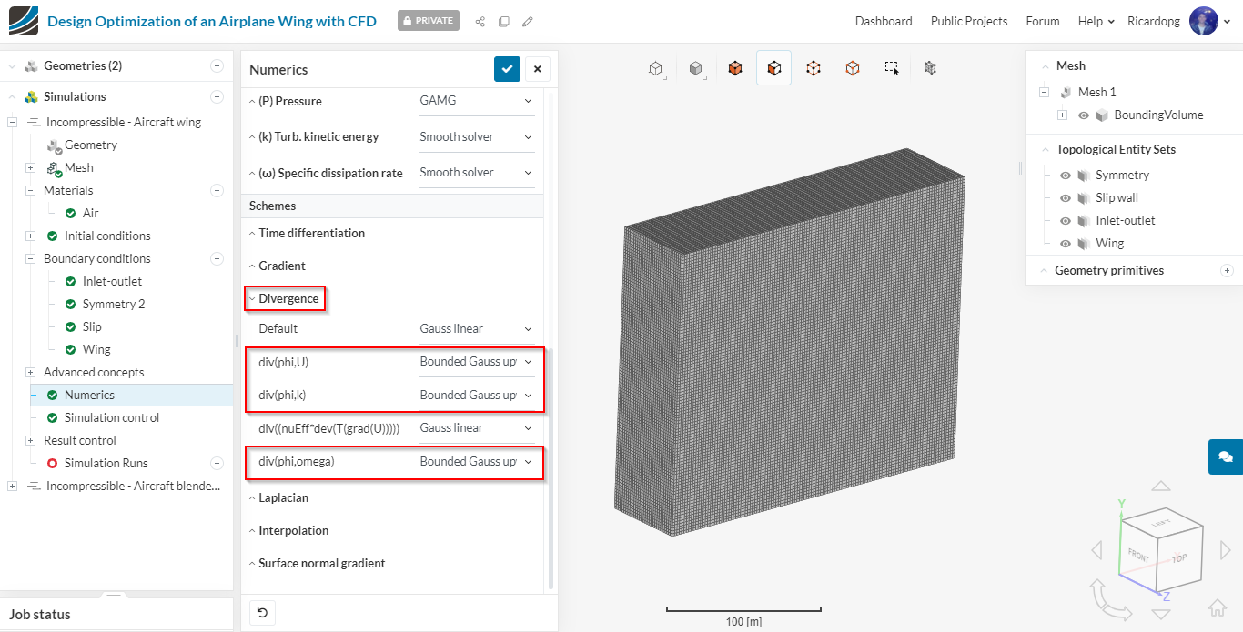Toggle visibility of Slip wall set
Viewport: 1243px width, 632px height.
[x=1066, y=198]
